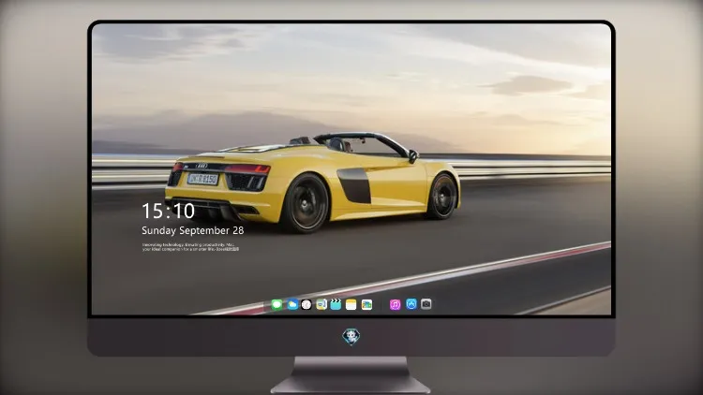Viewport: 703px width, 395px height.
Task: Click the monitor's mascot logo below the screen
Action: [x=351, y=337]
